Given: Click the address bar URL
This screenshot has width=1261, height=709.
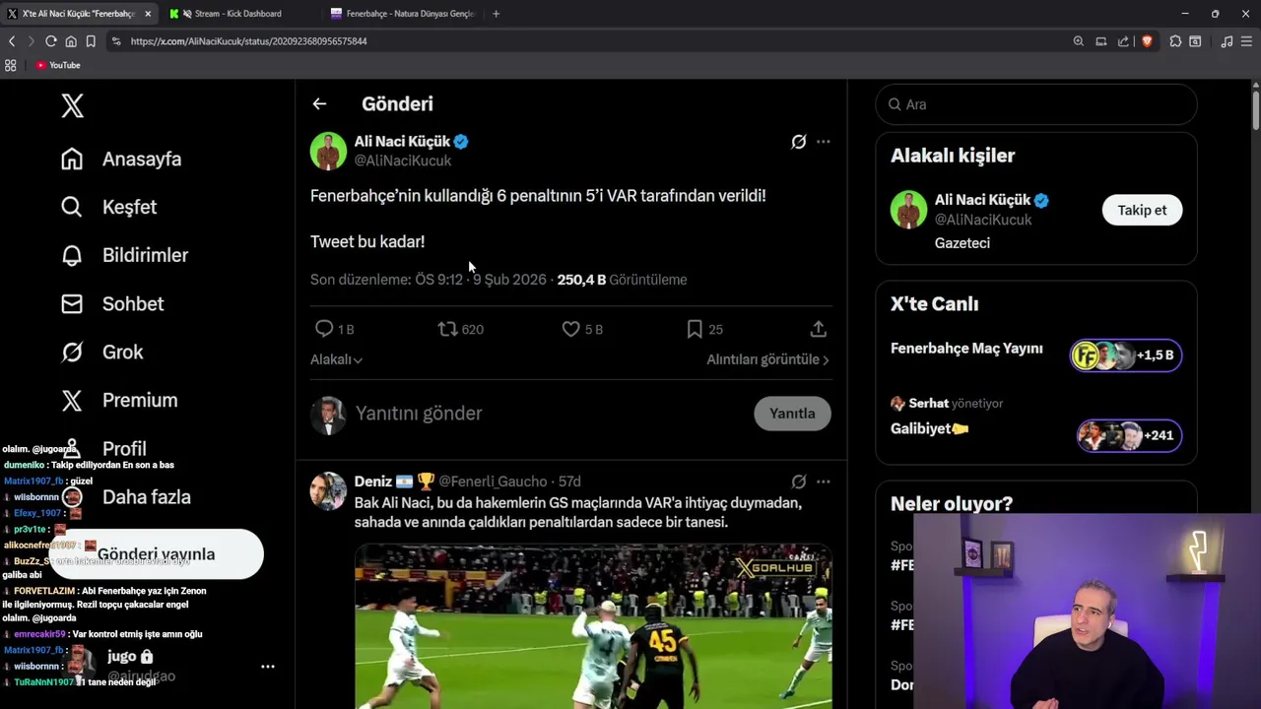Looking at the screenshot, I should coord(248,41).
